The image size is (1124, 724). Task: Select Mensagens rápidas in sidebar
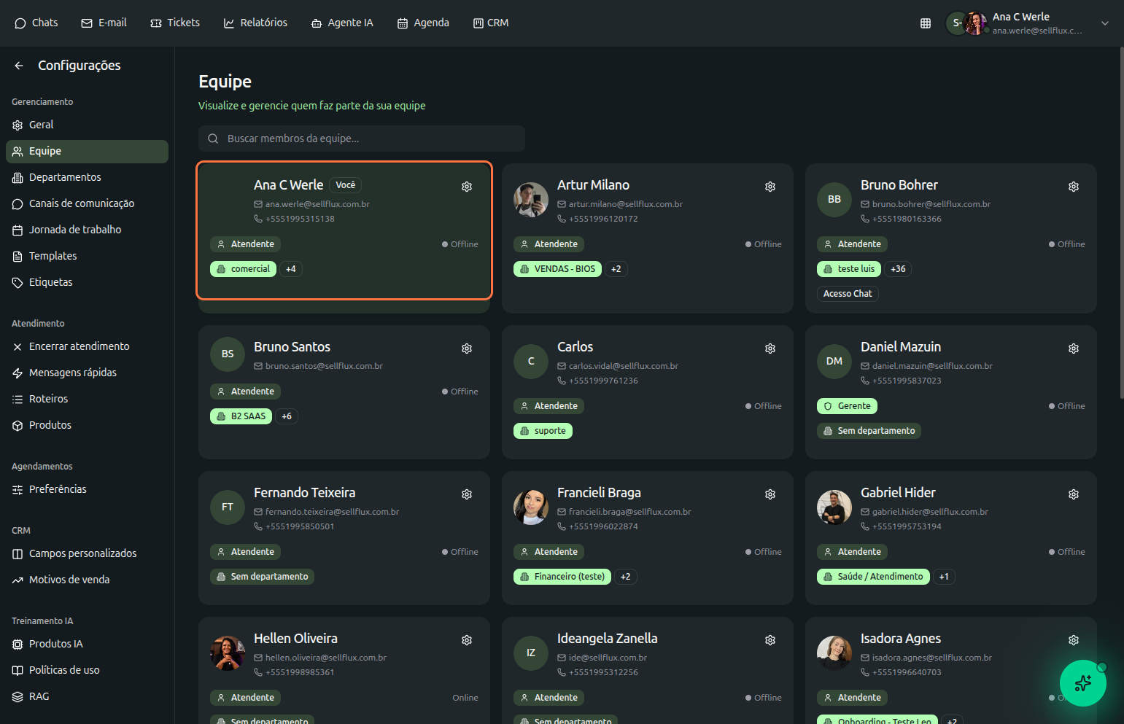[x=72, y=373]
